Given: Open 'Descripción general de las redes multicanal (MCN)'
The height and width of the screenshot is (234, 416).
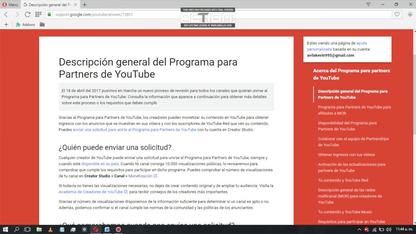Looking at the screenshot, I should tap(350, 196).
